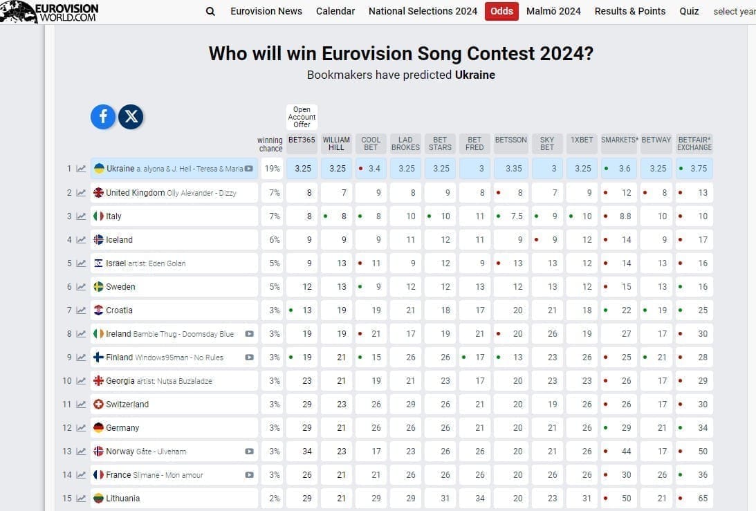756x511 pixels.
Task: Visit the Eurovision News section
Action: [266, 11]
